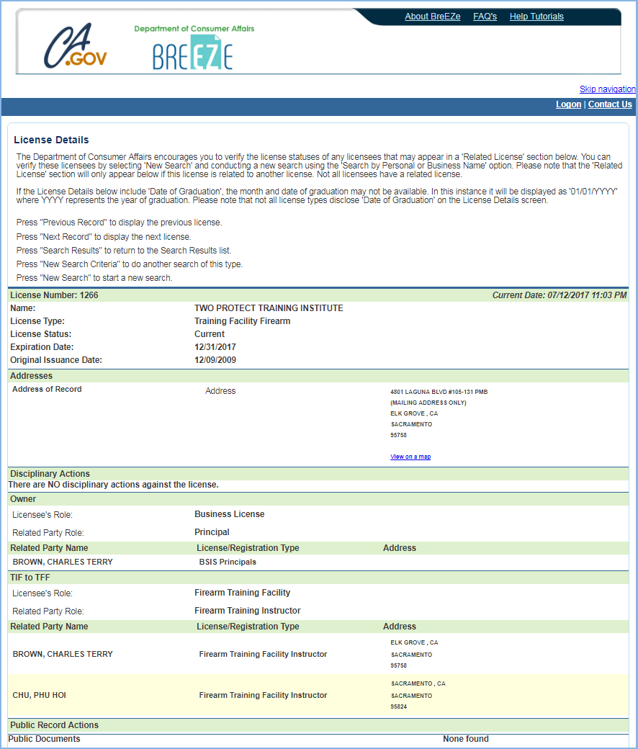Screen dimensions: 638x749
Task: Click the Addresses section header
Action: pos(31,376)
